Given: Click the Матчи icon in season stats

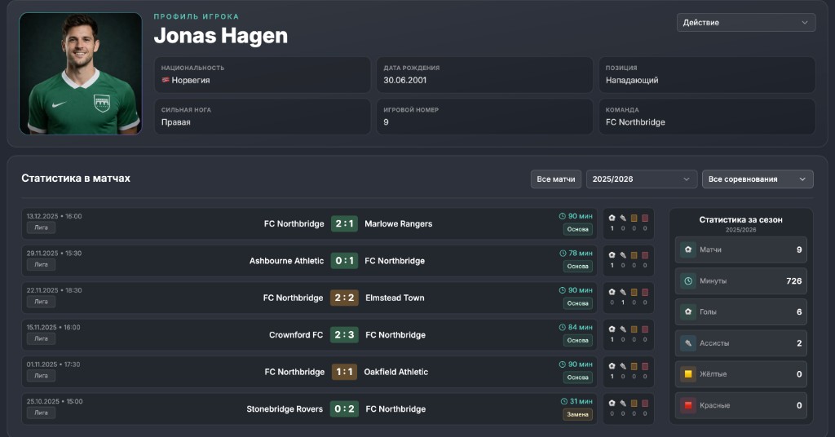Looking at the screenshot, I should pos(688,249).
